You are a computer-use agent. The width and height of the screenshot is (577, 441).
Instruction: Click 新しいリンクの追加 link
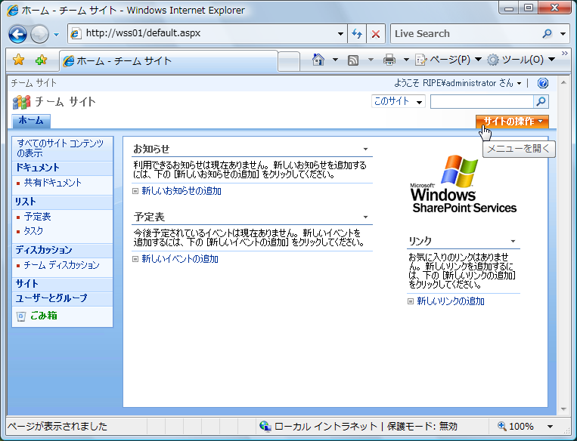click(x=451, y=301)
